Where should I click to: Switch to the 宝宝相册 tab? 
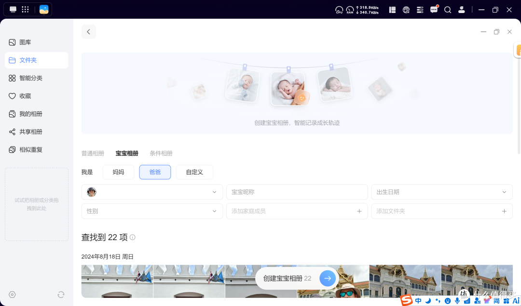(x=127, y=153)
